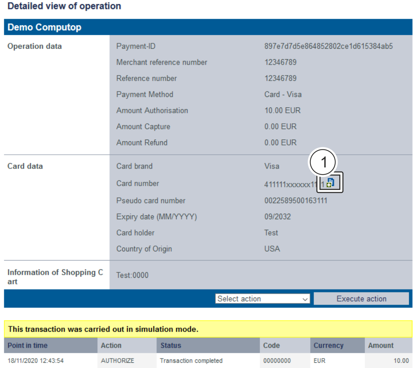413x368 pixels.
Task: Click the expiry date value 09/2032
Action: [x=278, y=216]
